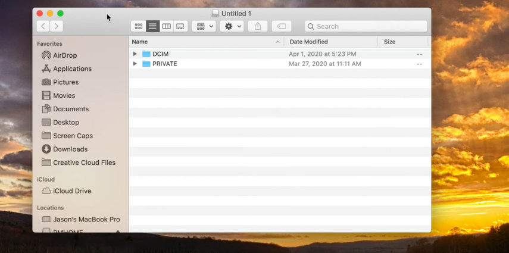The height and width of the screenshot is (253, 509).
Task: Go back using the left arrow
Action: click(x=43, y=26)
